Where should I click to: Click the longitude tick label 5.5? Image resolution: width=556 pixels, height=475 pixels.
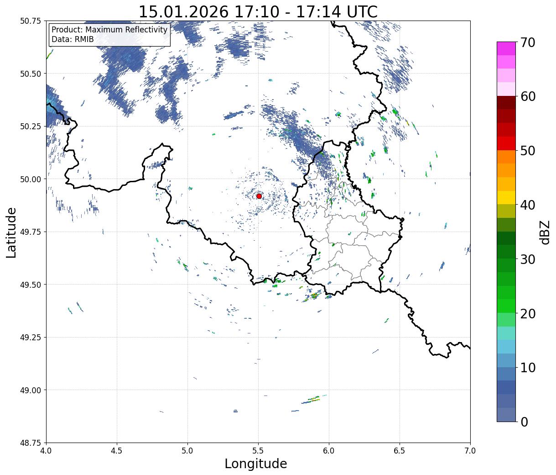click(x=258, y=450)
